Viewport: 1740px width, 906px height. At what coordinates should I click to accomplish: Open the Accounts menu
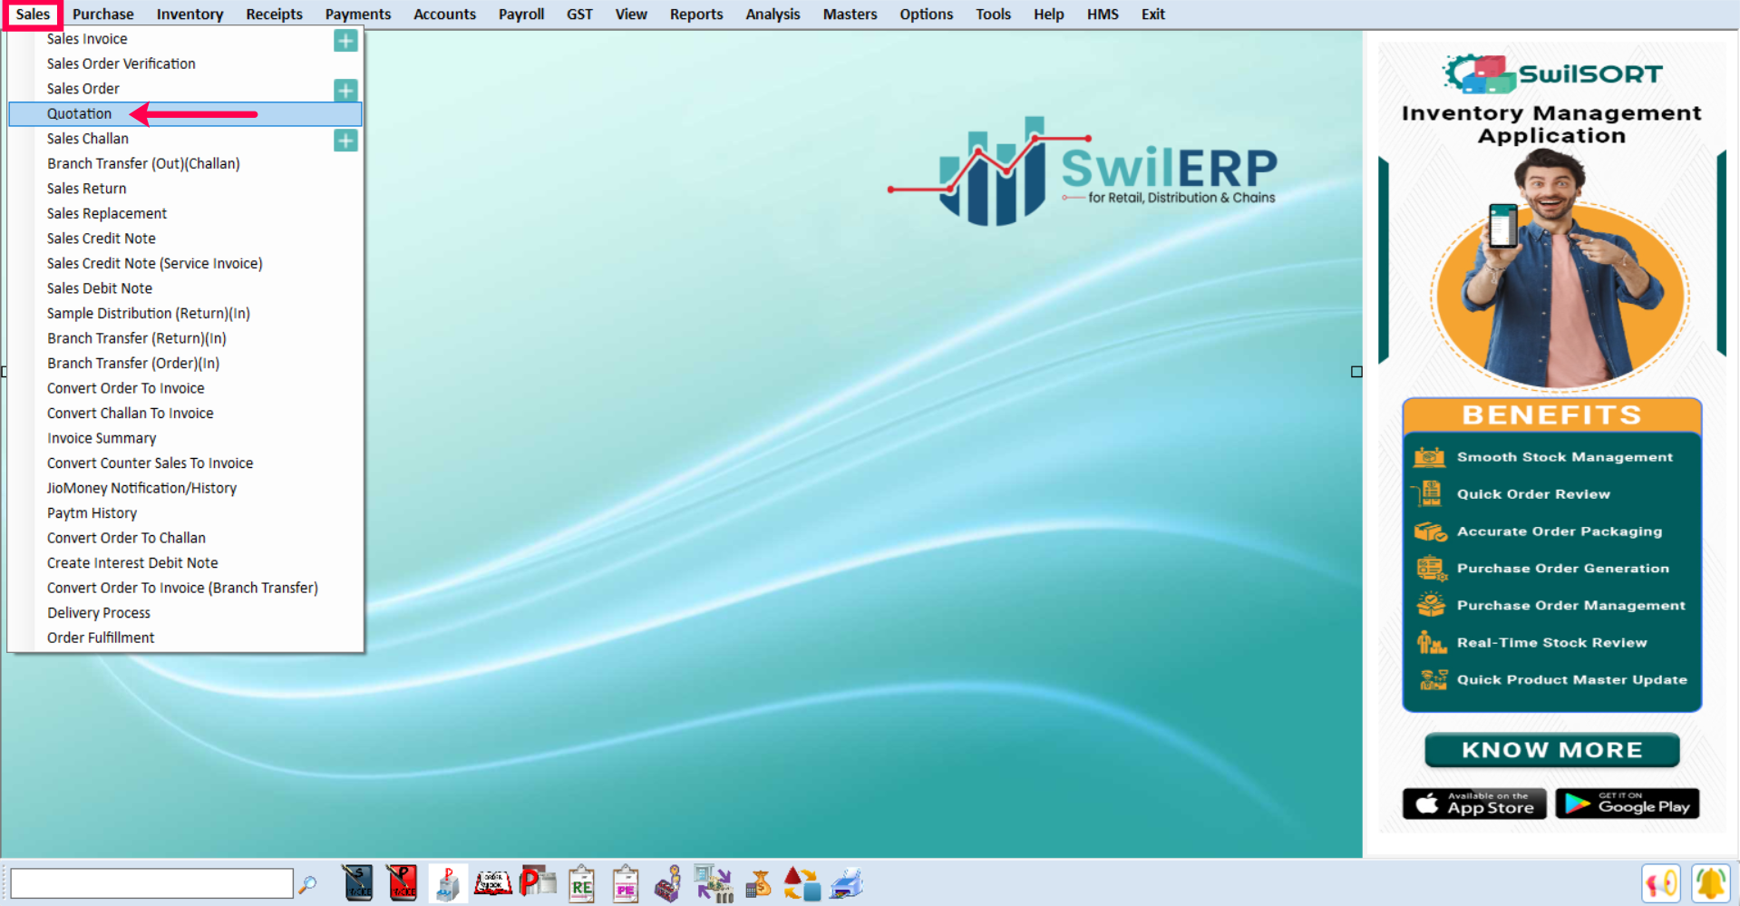(x=444, y=14)
